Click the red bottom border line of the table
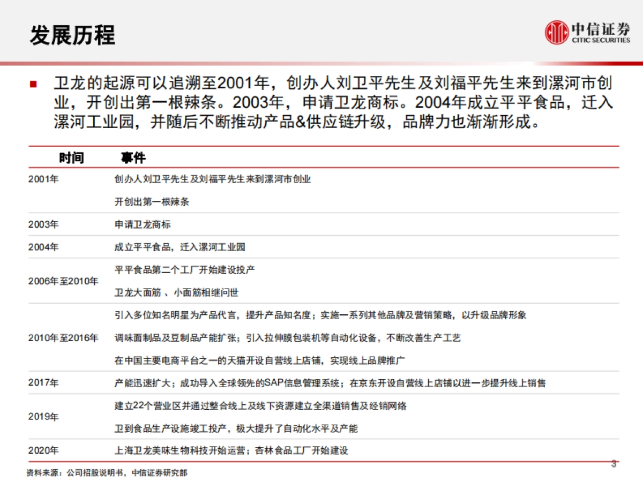 pos(322,461)
